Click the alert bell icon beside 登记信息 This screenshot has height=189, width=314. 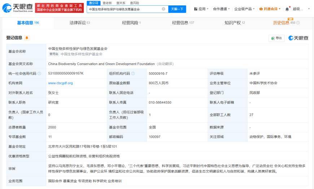pos(27,38)
